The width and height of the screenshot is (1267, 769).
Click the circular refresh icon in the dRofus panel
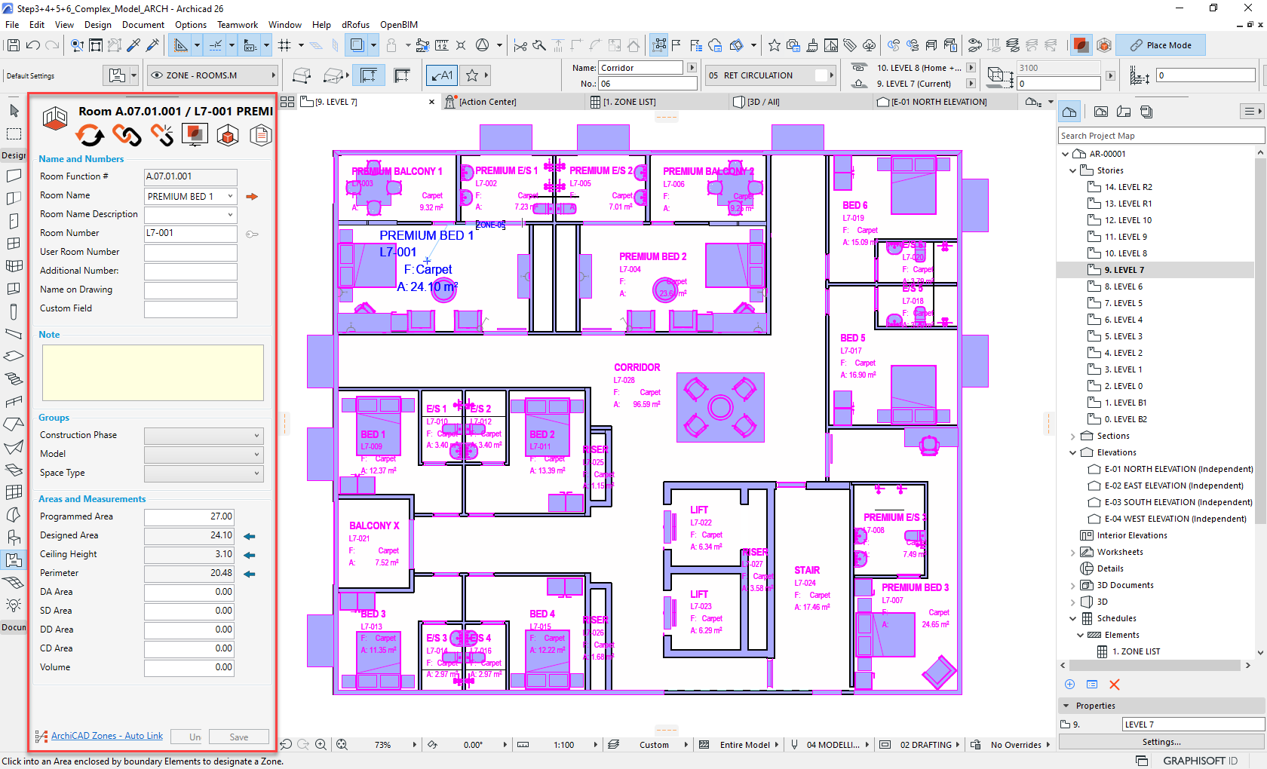[x=90, y=135]
